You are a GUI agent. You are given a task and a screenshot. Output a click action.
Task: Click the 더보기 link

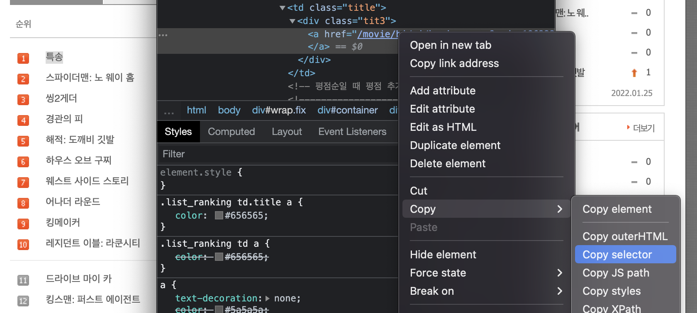tap(643, 128)
